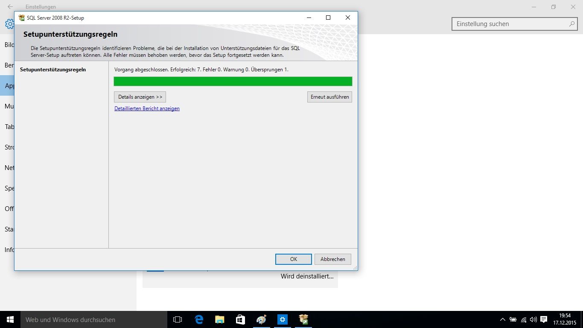Switch to the SQL setup installer taskbar icon
The image size is (583, 328).
(303, 319)
